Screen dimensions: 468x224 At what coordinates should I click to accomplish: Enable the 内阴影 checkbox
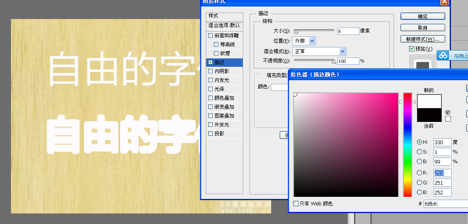(211, 71)
